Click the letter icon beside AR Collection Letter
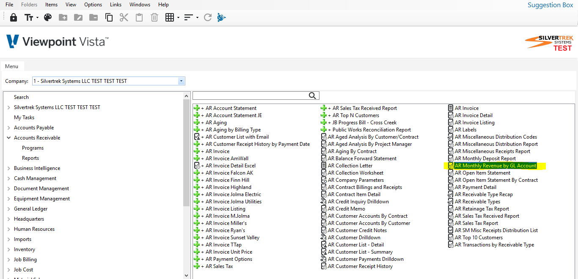578x279 pixels. 324,166
